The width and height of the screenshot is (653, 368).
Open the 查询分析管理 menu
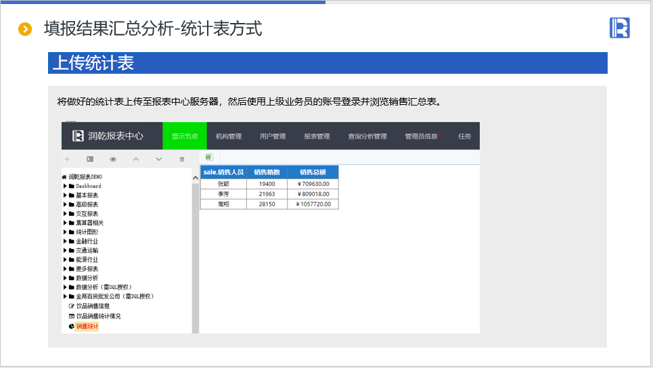(x=367, y=136)
